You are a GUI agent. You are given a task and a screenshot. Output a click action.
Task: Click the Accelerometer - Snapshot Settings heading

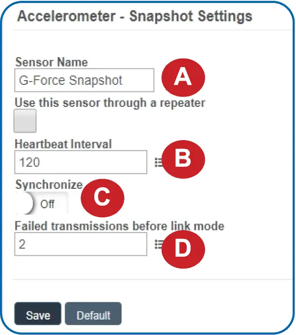point(134,16)
